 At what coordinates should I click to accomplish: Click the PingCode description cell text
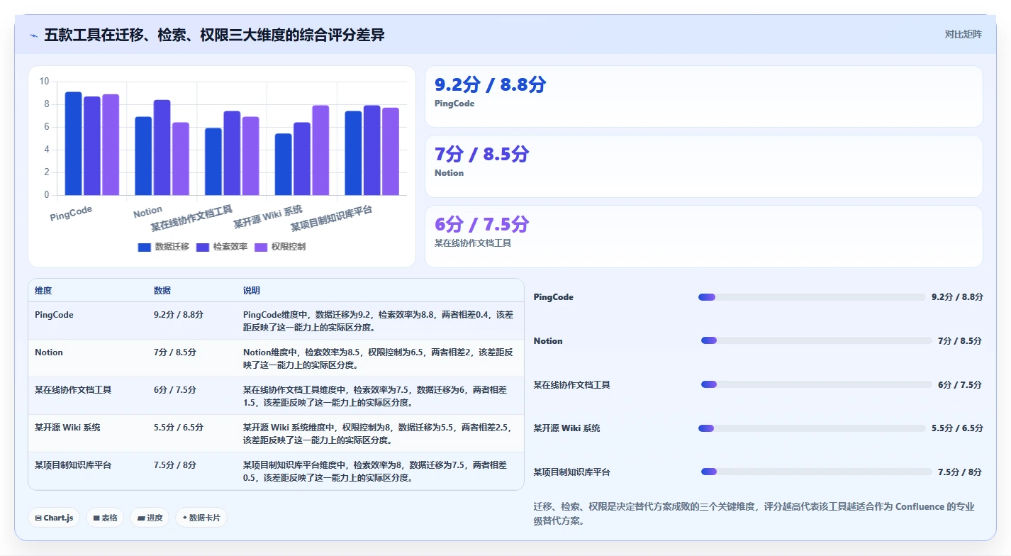point(378,321)
